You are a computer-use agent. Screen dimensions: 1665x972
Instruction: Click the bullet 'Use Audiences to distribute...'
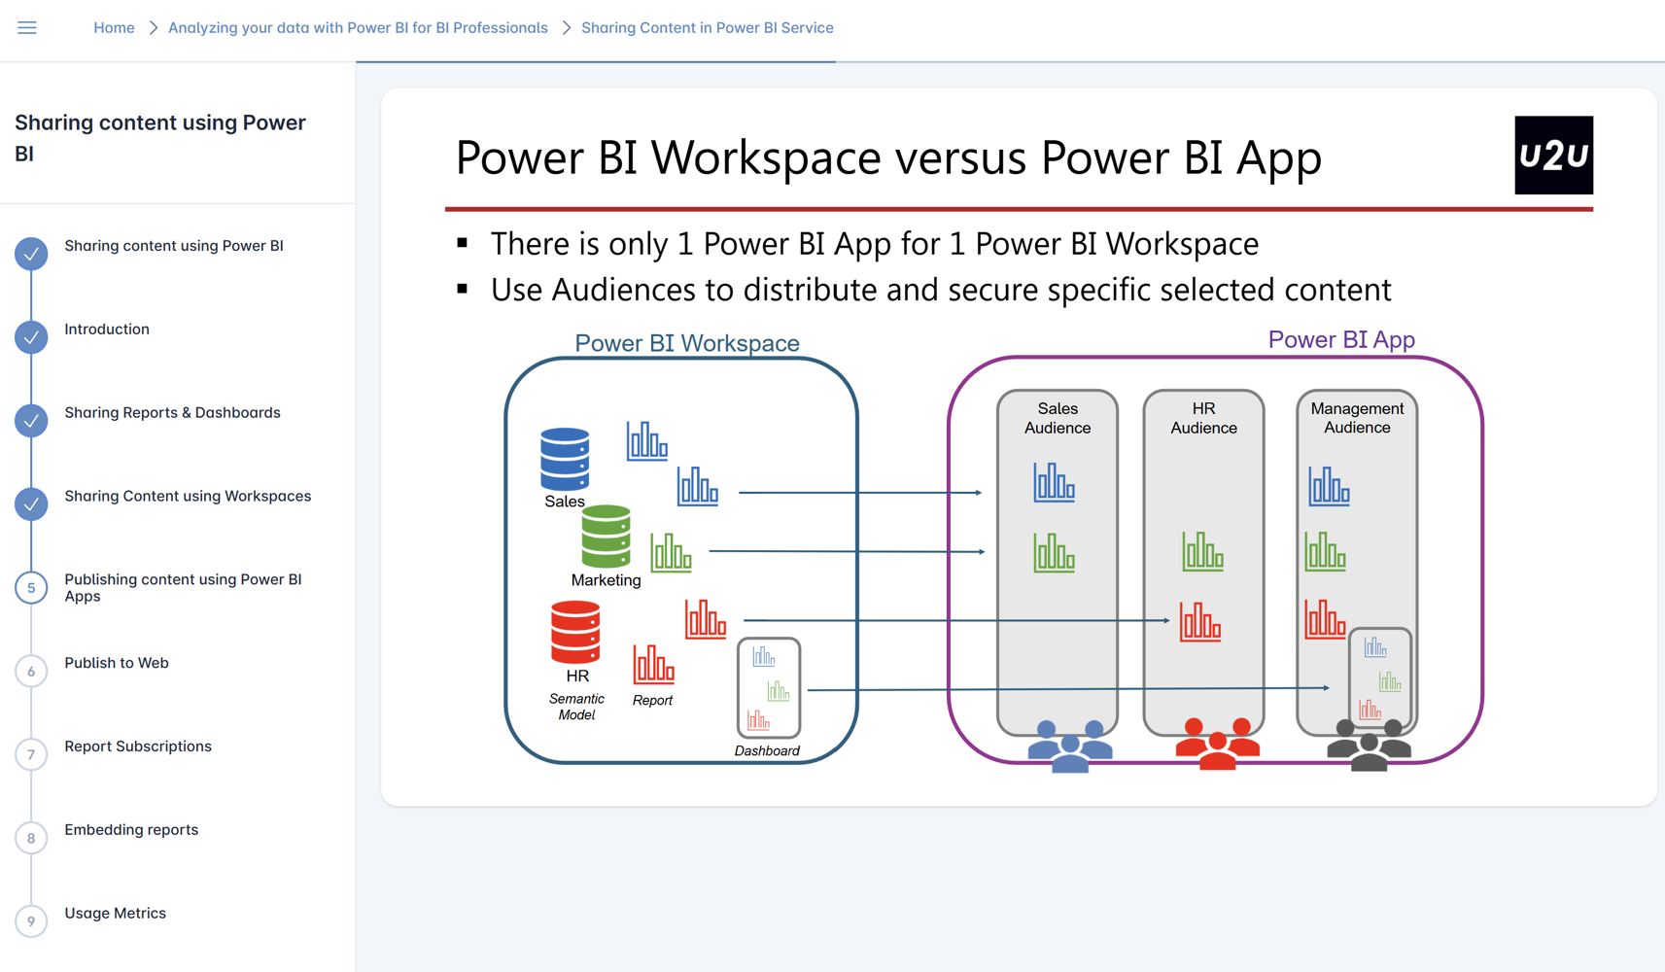pos(940,290)
